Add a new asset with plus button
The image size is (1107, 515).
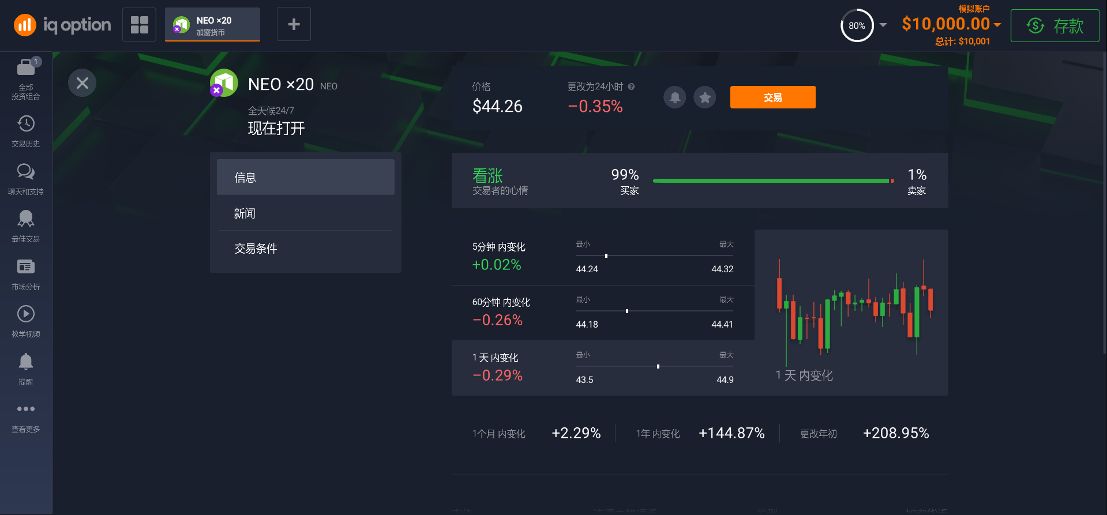[x=294, y=24]
